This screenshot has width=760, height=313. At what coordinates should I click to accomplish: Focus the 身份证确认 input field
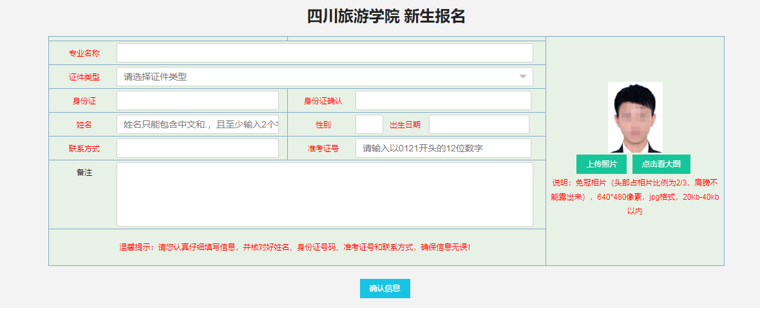click(x=444, y=100)
